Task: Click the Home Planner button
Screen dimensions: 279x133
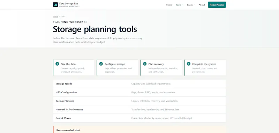Action: click(x=217, y=5)
